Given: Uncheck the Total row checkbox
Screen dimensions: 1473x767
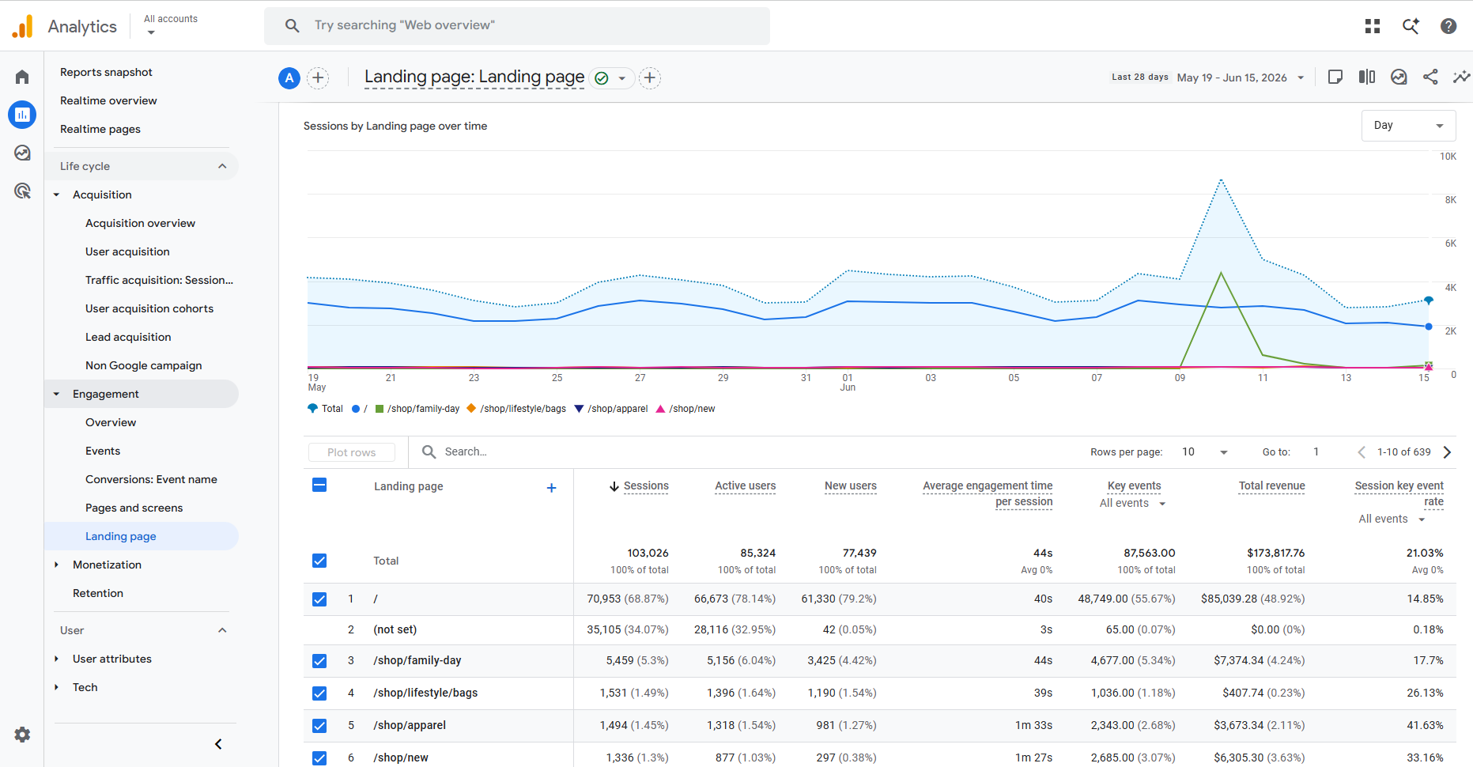Looking at the screenshot, I should point(319,561).
